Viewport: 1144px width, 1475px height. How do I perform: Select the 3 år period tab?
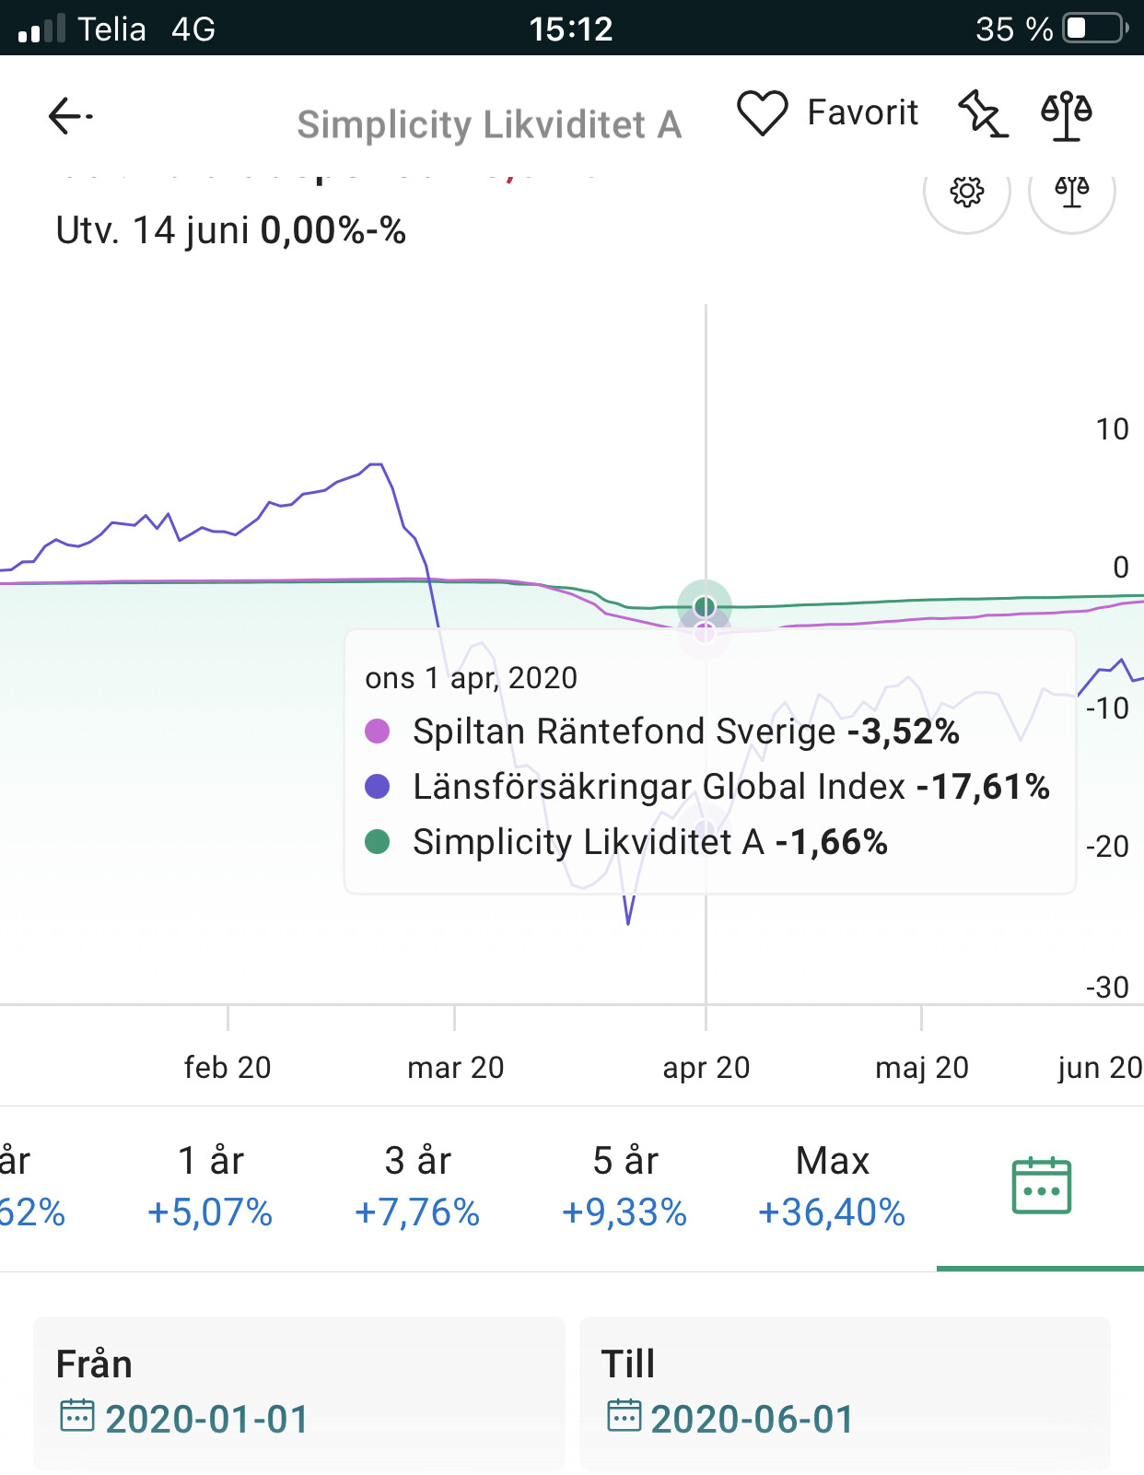pos(417,1187)
